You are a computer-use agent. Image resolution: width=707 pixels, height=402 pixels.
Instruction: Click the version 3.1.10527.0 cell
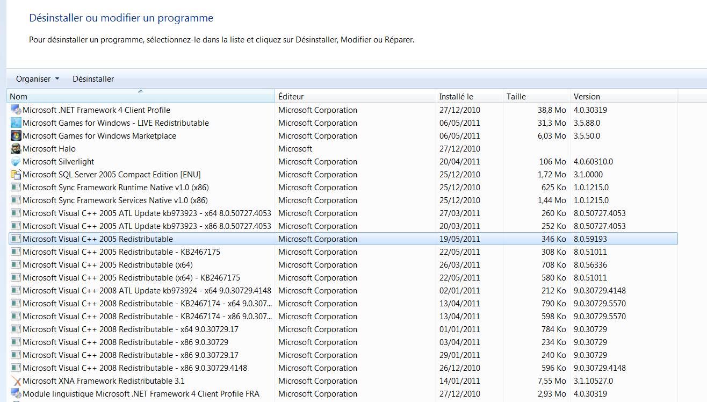[593, 381]
